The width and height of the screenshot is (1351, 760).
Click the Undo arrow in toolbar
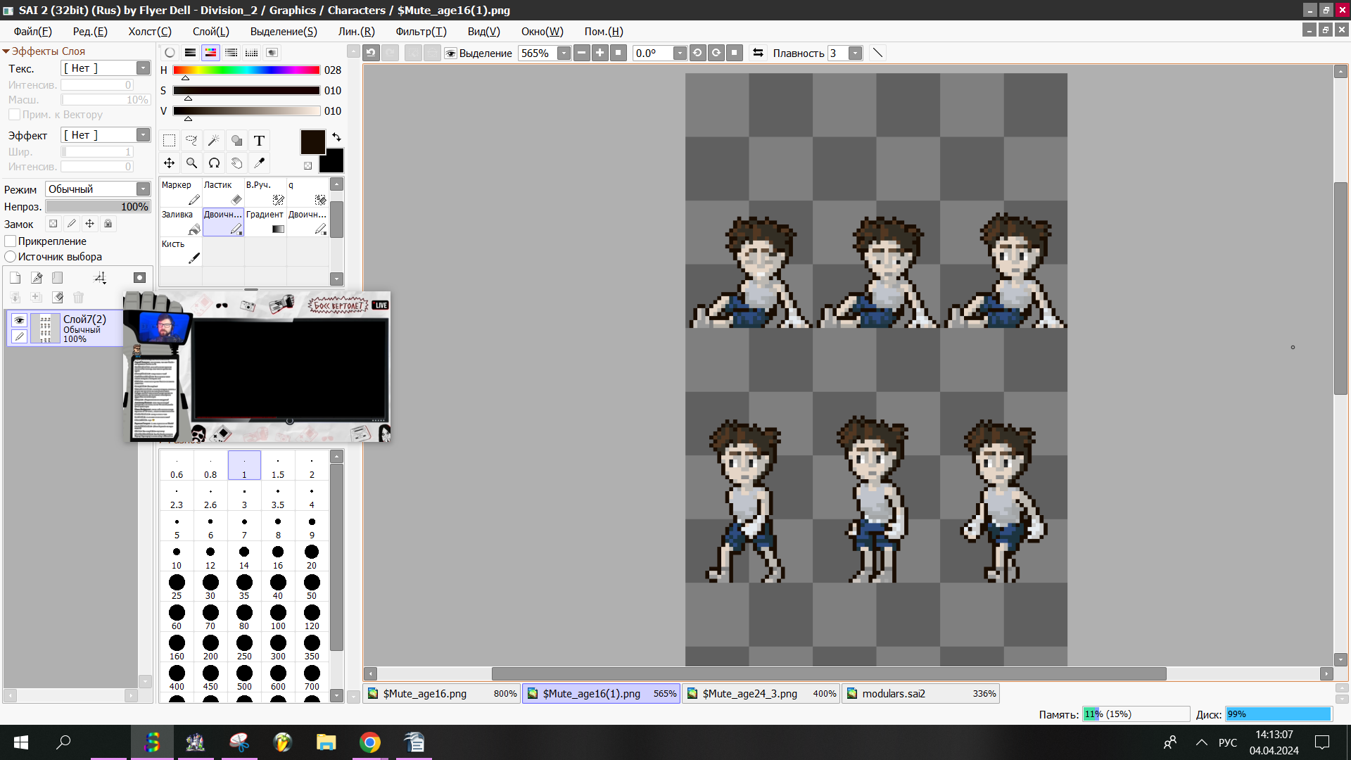(x=372, y=53)
